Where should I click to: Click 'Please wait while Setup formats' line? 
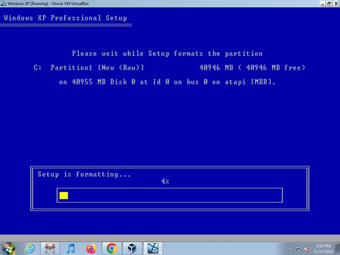tap(167, 53)
